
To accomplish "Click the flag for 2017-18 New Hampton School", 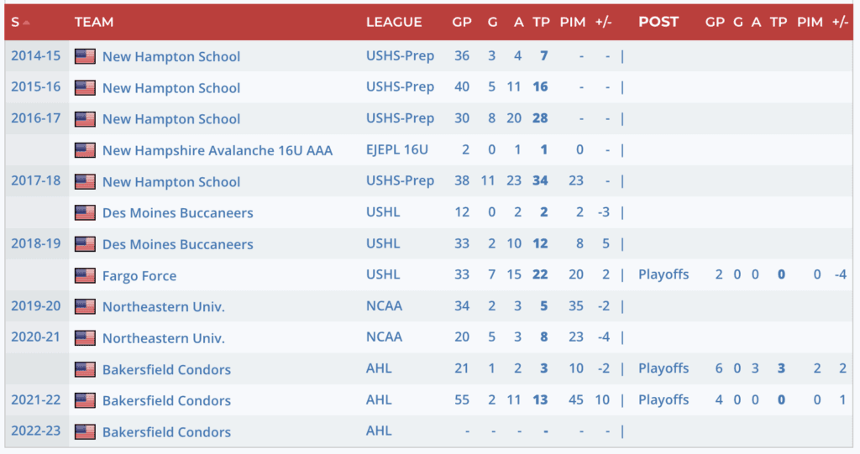I will click(x=85, y=181).
